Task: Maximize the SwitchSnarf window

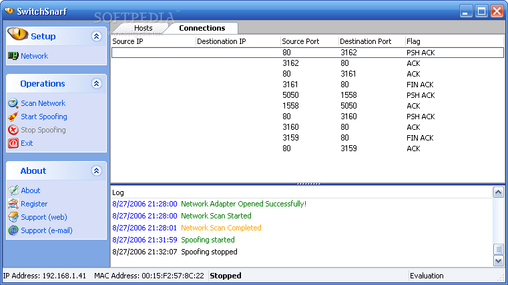Action: point(481,11)
